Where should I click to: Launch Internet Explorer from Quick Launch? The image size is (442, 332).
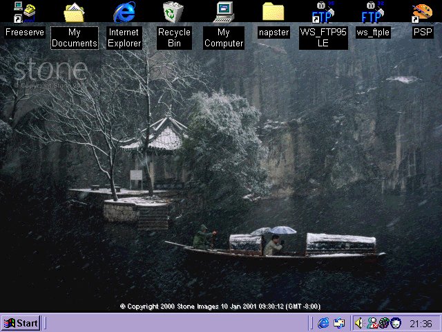(323, 323)
